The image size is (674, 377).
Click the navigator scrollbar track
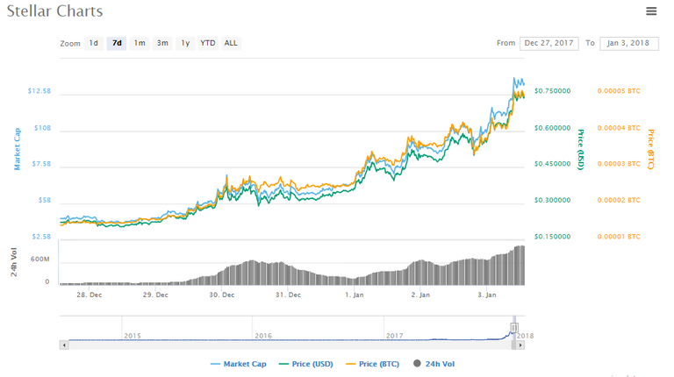(290, 345)
